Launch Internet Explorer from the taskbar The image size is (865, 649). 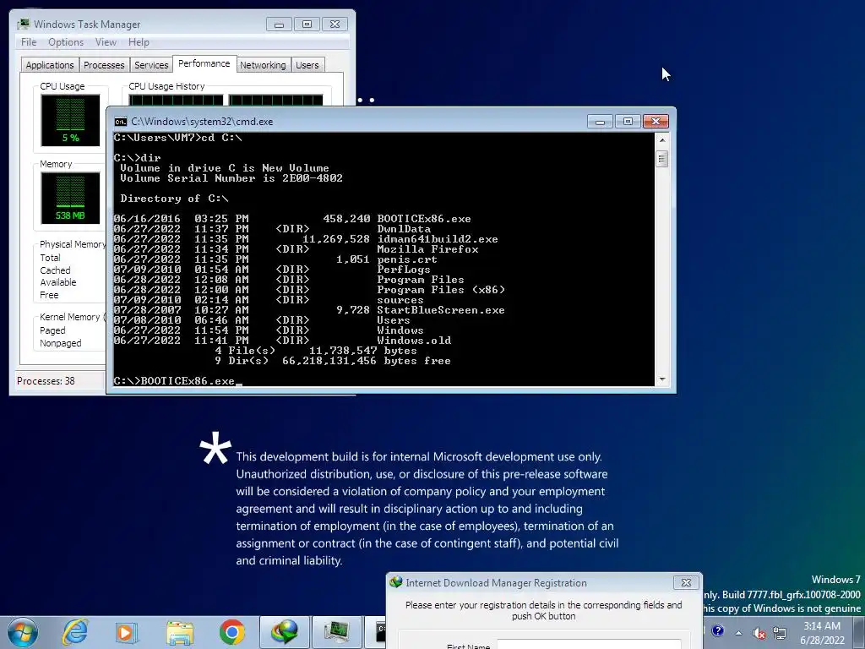75,632
